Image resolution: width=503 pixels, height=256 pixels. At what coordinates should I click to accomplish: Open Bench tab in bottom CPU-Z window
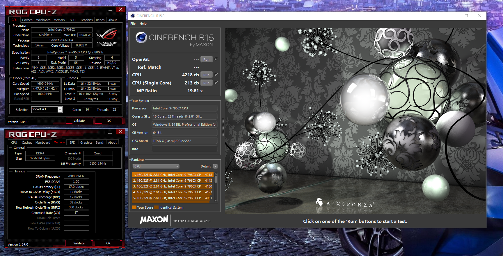(x=100, y=143)
